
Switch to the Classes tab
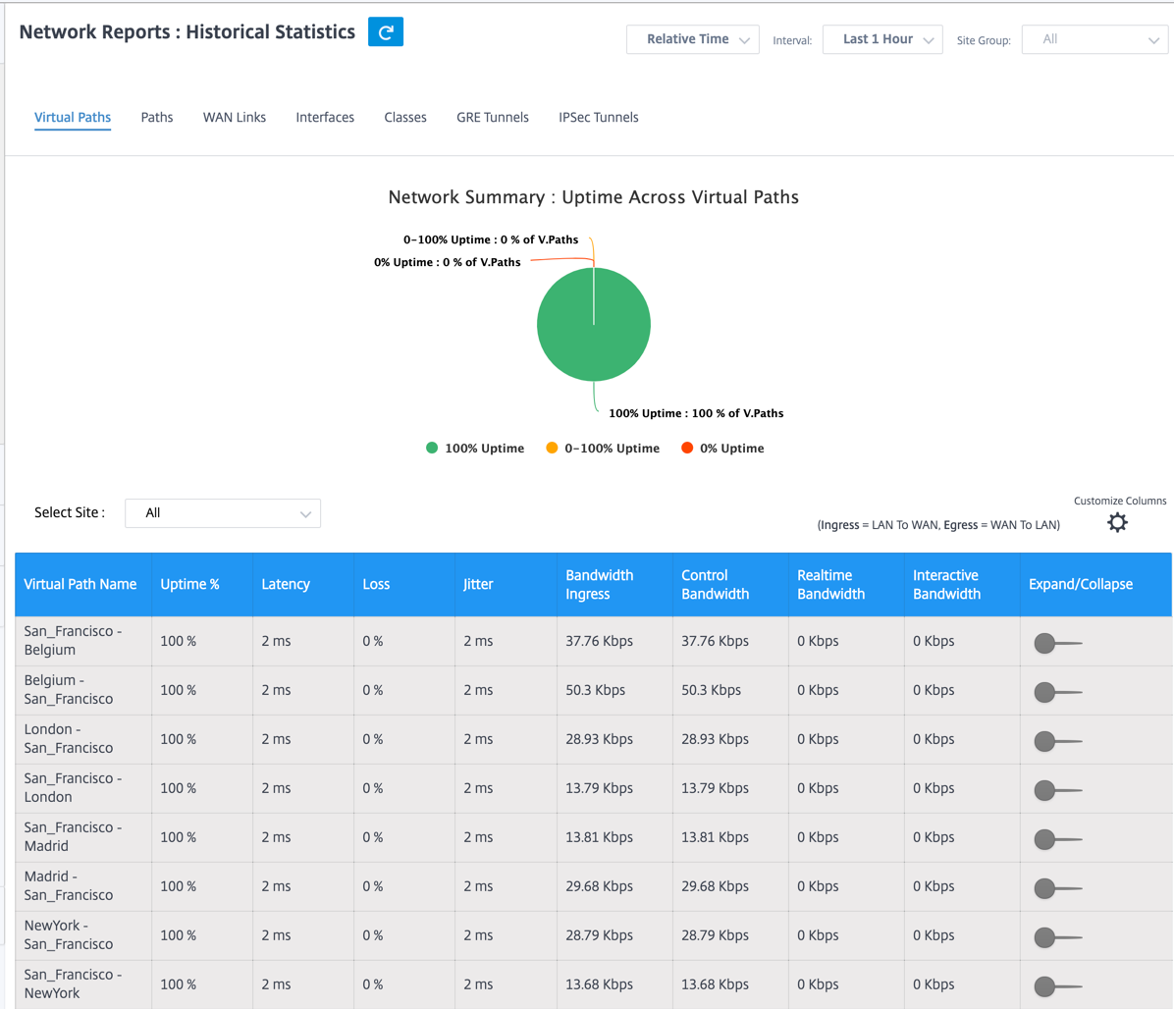click(405, 118)
